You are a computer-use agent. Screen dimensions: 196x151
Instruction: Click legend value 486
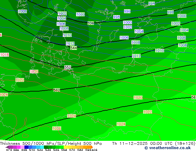pos(16,150)
